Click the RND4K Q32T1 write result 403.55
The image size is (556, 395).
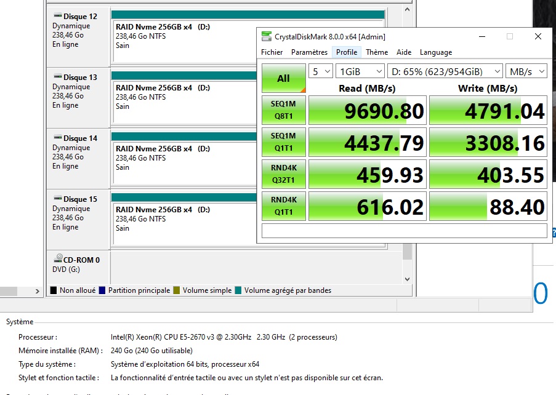488,174
